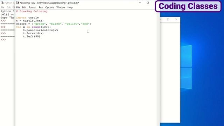Open the Window menu
The height and width of the screenshot is (126, 224).
tap(61, 7)
